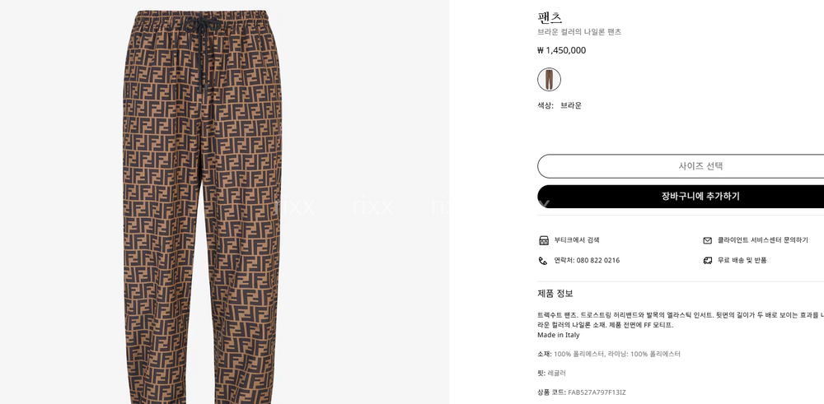
Task: Click 장바구니에 추가하기 add-to-cart button
Action: 681,196
